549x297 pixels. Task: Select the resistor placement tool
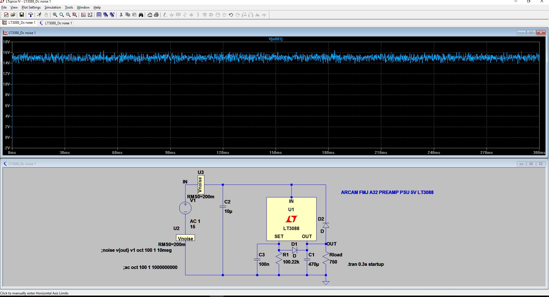[185, 15]
